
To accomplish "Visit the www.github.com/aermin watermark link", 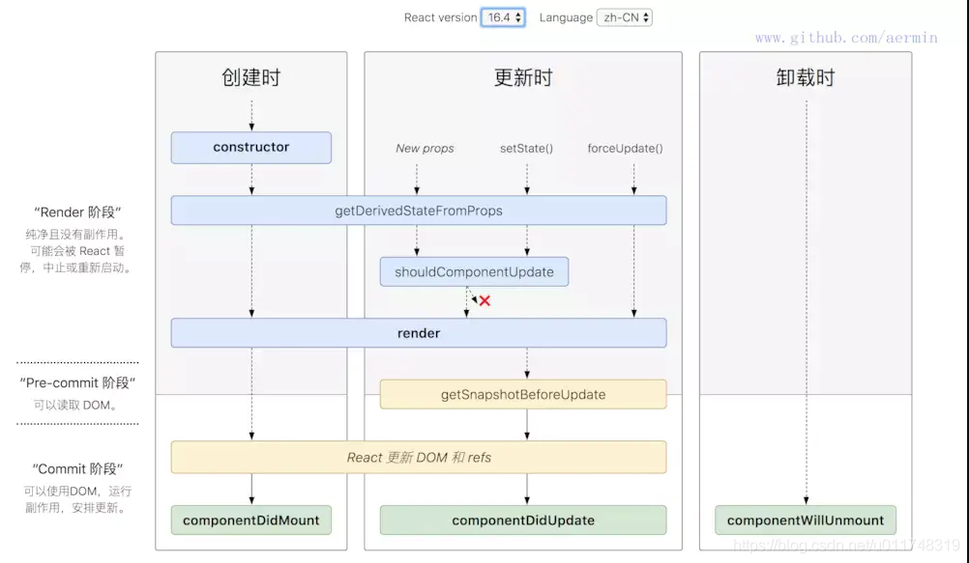I will (x=845, y=38).
